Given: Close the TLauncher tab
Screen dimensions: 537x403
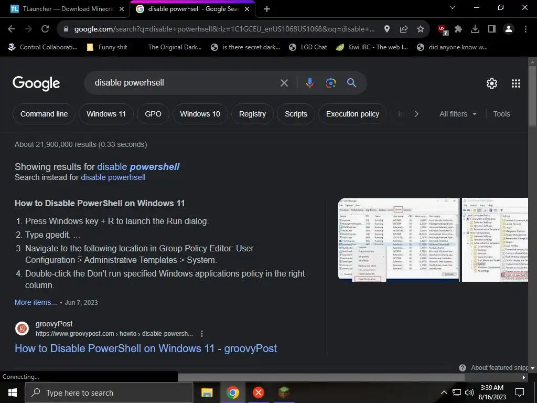Looking at the screenshot, I should 122,9.
